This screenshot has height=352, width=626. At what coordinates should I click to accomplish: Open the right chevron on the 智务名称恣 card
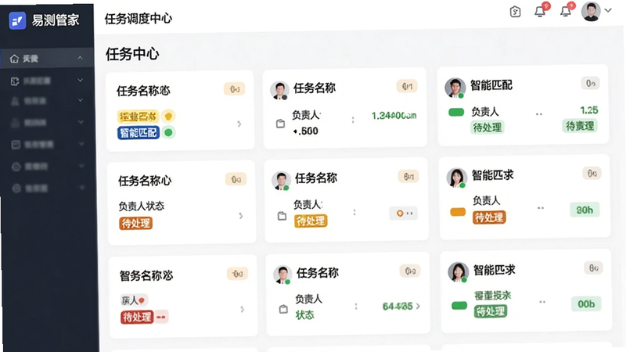pyautogui.click(x=243, y=309)
